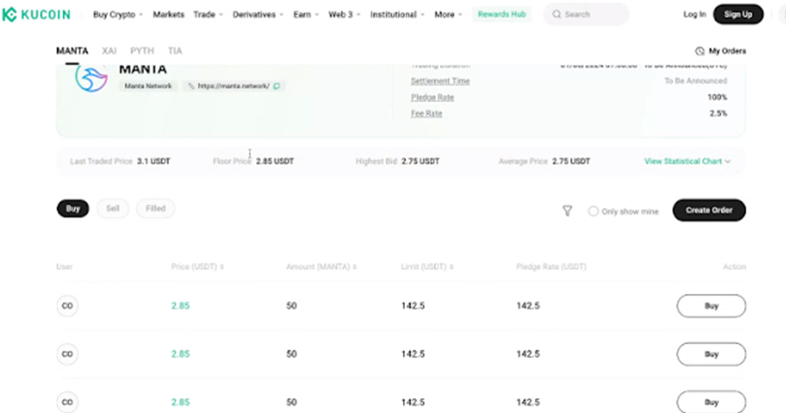This screenshot has height=413, width=786.
Task: Focus the Search input field
Action: [586, 15]
